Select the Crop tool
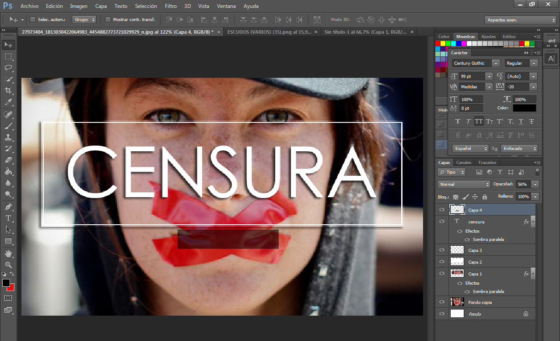 (8, 90)
